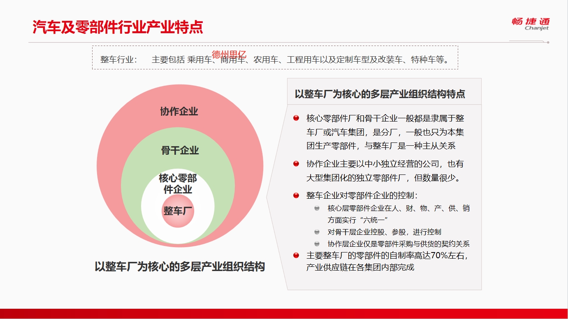The height and width of the screenshot is (319, 568).
Task: Click the red bullet before 协作企业主要以中小
Action: pos(296,164)
